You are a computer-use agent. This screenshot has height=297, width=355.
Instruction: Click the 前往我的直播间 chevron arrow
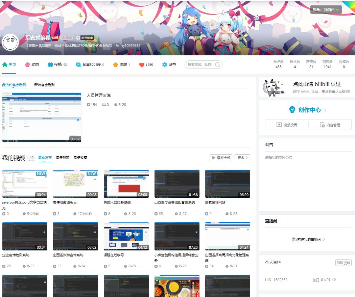click(324, 239)
